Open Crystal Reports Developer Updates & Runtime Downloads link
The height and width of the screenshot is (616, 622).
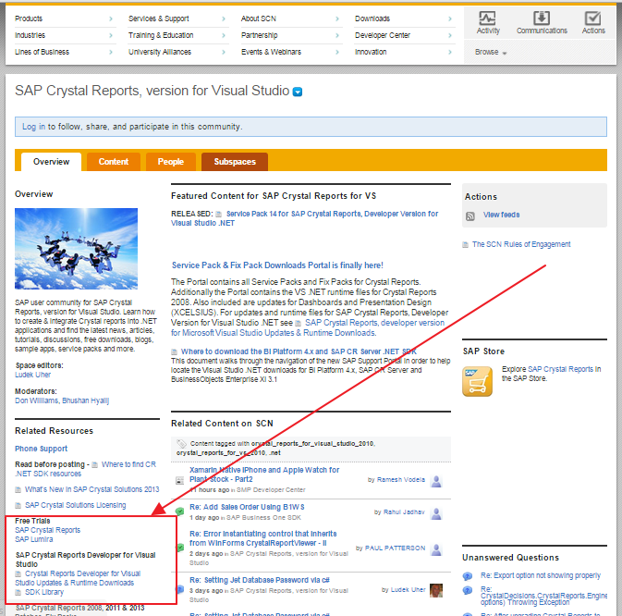click(x=78, y=578)
